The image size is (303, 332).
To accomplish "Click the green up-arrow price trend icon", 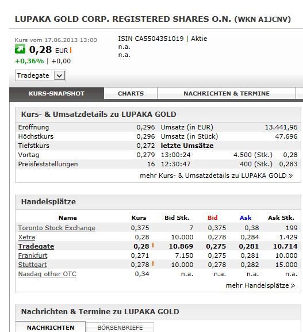I will 20,49.
